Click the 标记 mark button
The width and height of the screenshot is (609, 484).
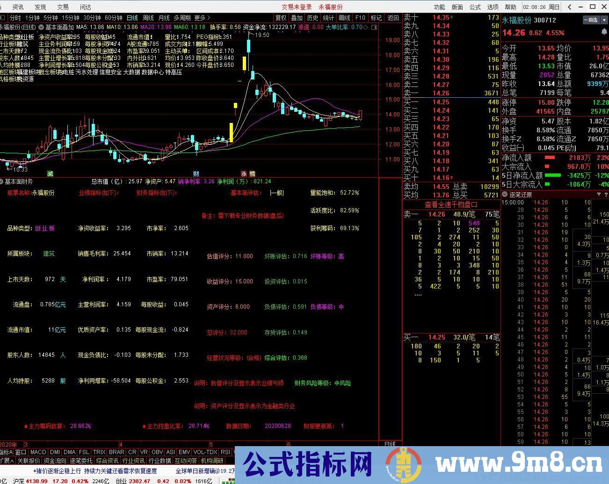click(x=376, y=18)
